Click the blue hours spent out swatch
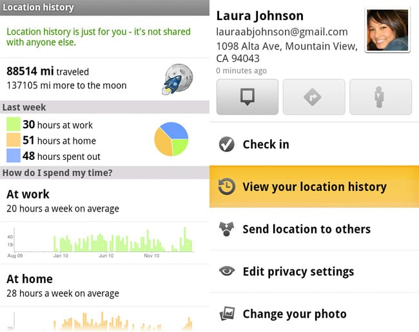The height and width of the screenshot is (332, 419). 14,155
